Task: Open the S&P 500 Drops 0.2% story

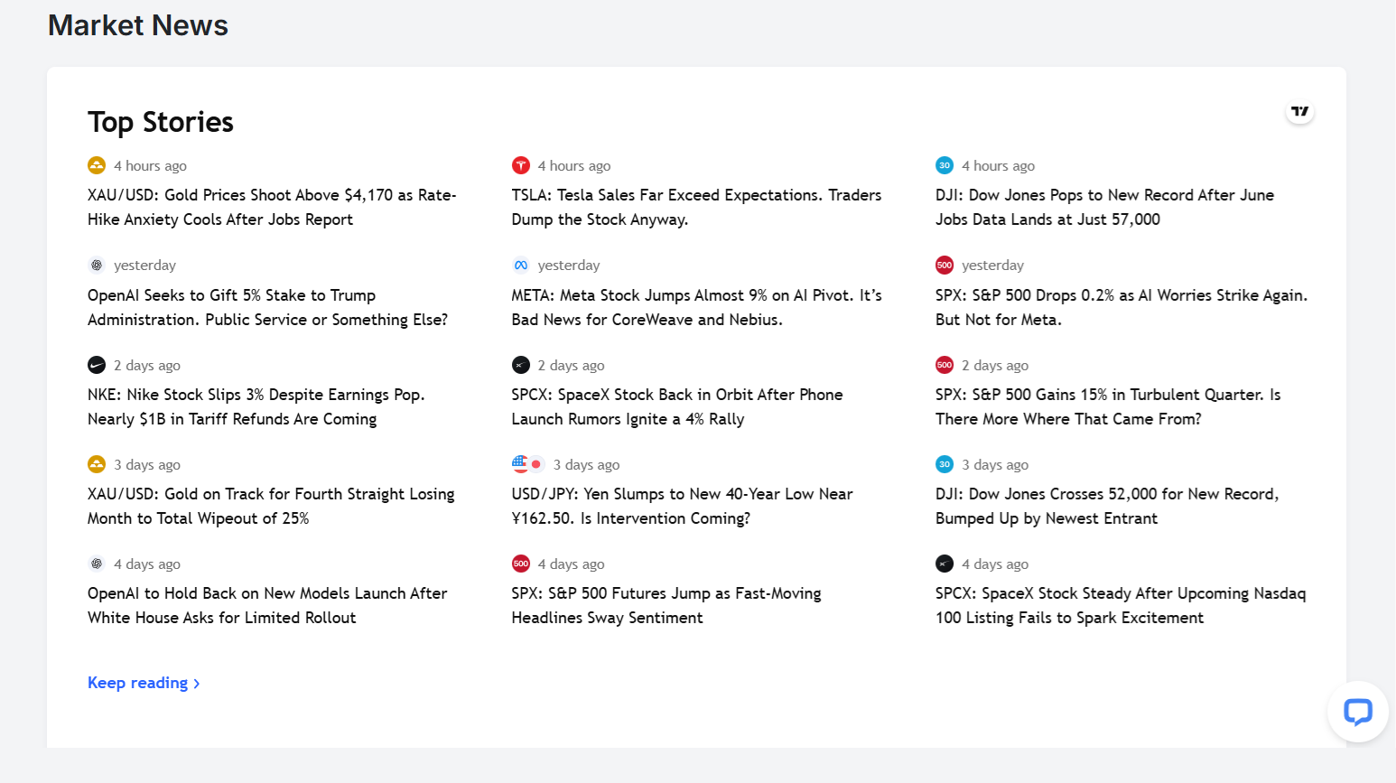Action: [x=1121, y=307]
